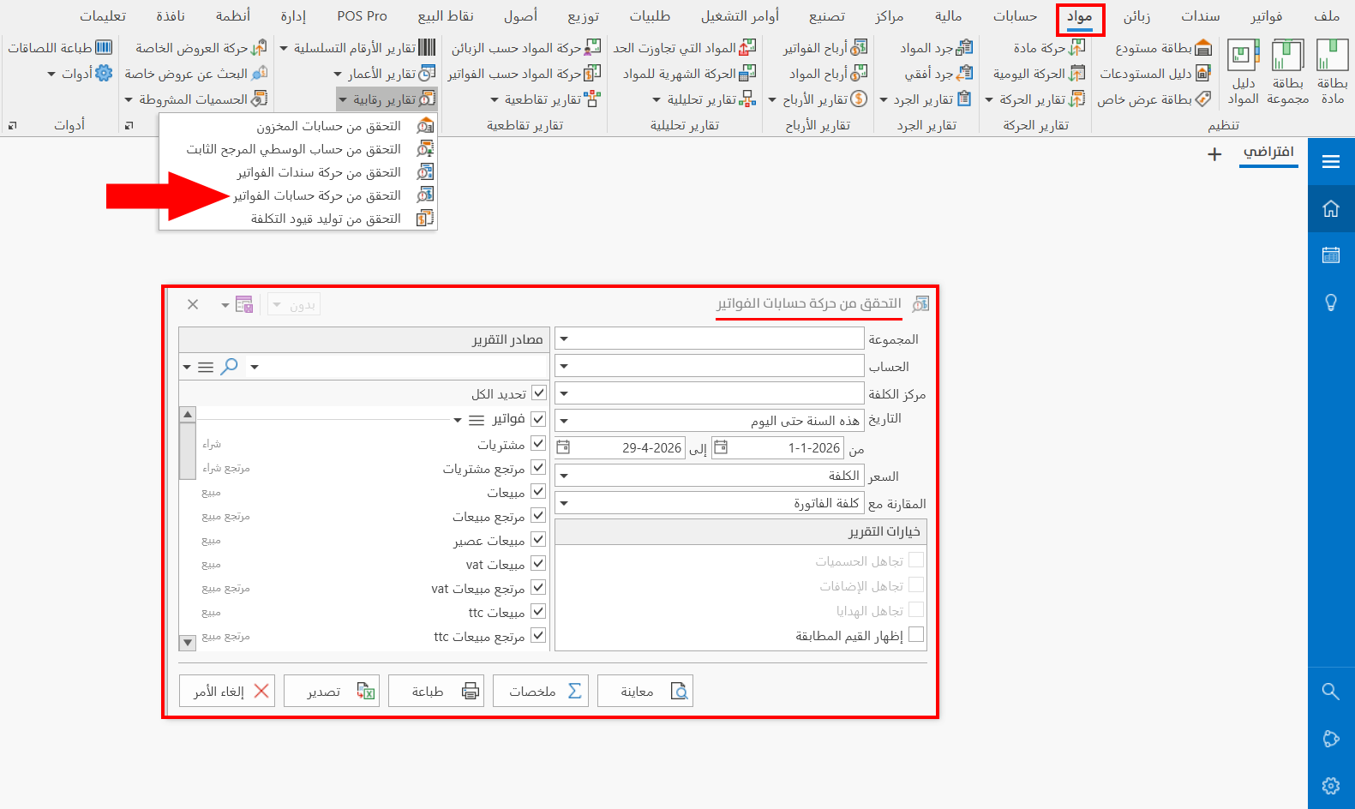
Task: Select التحقق من توليد قيود التكلفة
Action: click(298, 219)
